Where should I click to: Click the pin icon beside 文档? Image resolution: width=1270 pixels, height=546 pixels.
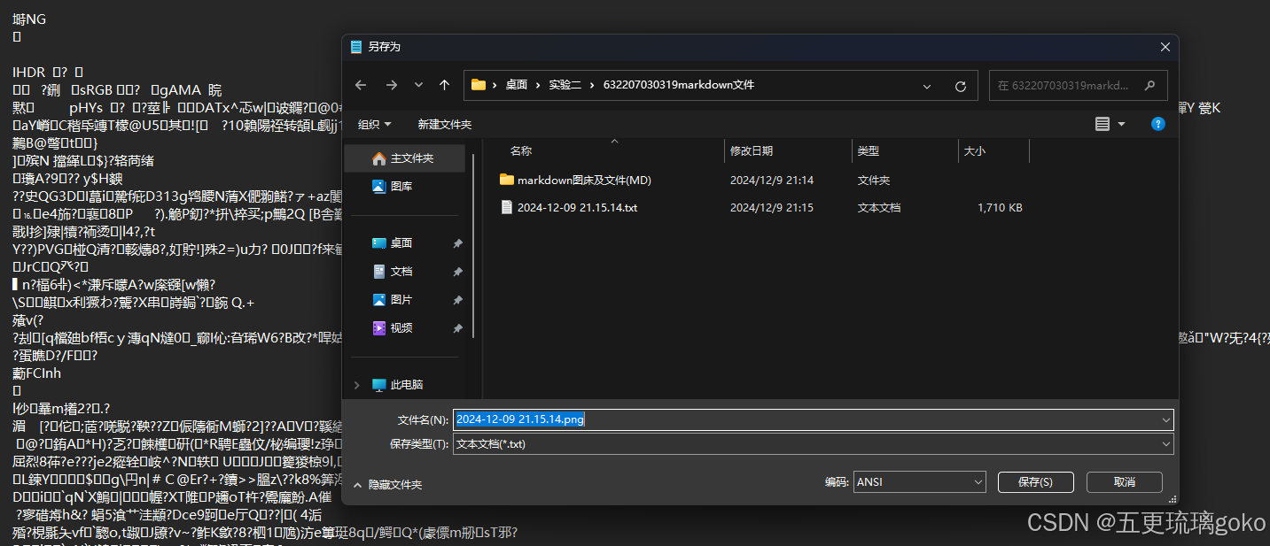click(x=457, y=271)
